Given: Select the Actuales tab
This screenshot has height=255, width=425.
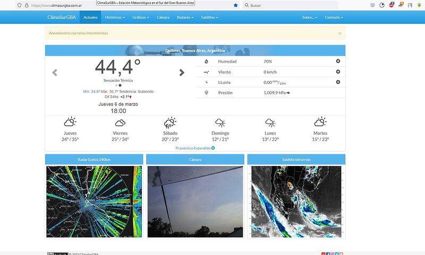Looking at the screenshot, I should (90, 17).
